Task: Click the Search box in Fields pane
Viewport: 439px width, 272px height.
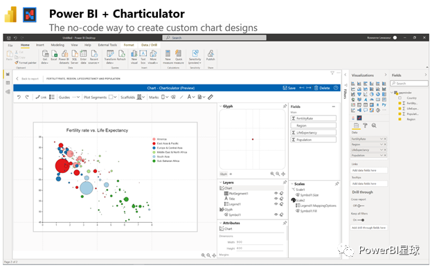Action: click(x=409, y=83)
